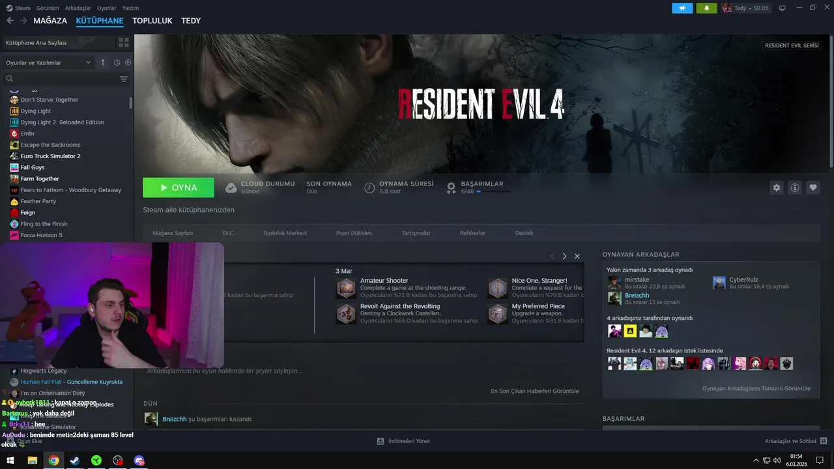Select Don't Starve Together in library

tap(50, 100)
